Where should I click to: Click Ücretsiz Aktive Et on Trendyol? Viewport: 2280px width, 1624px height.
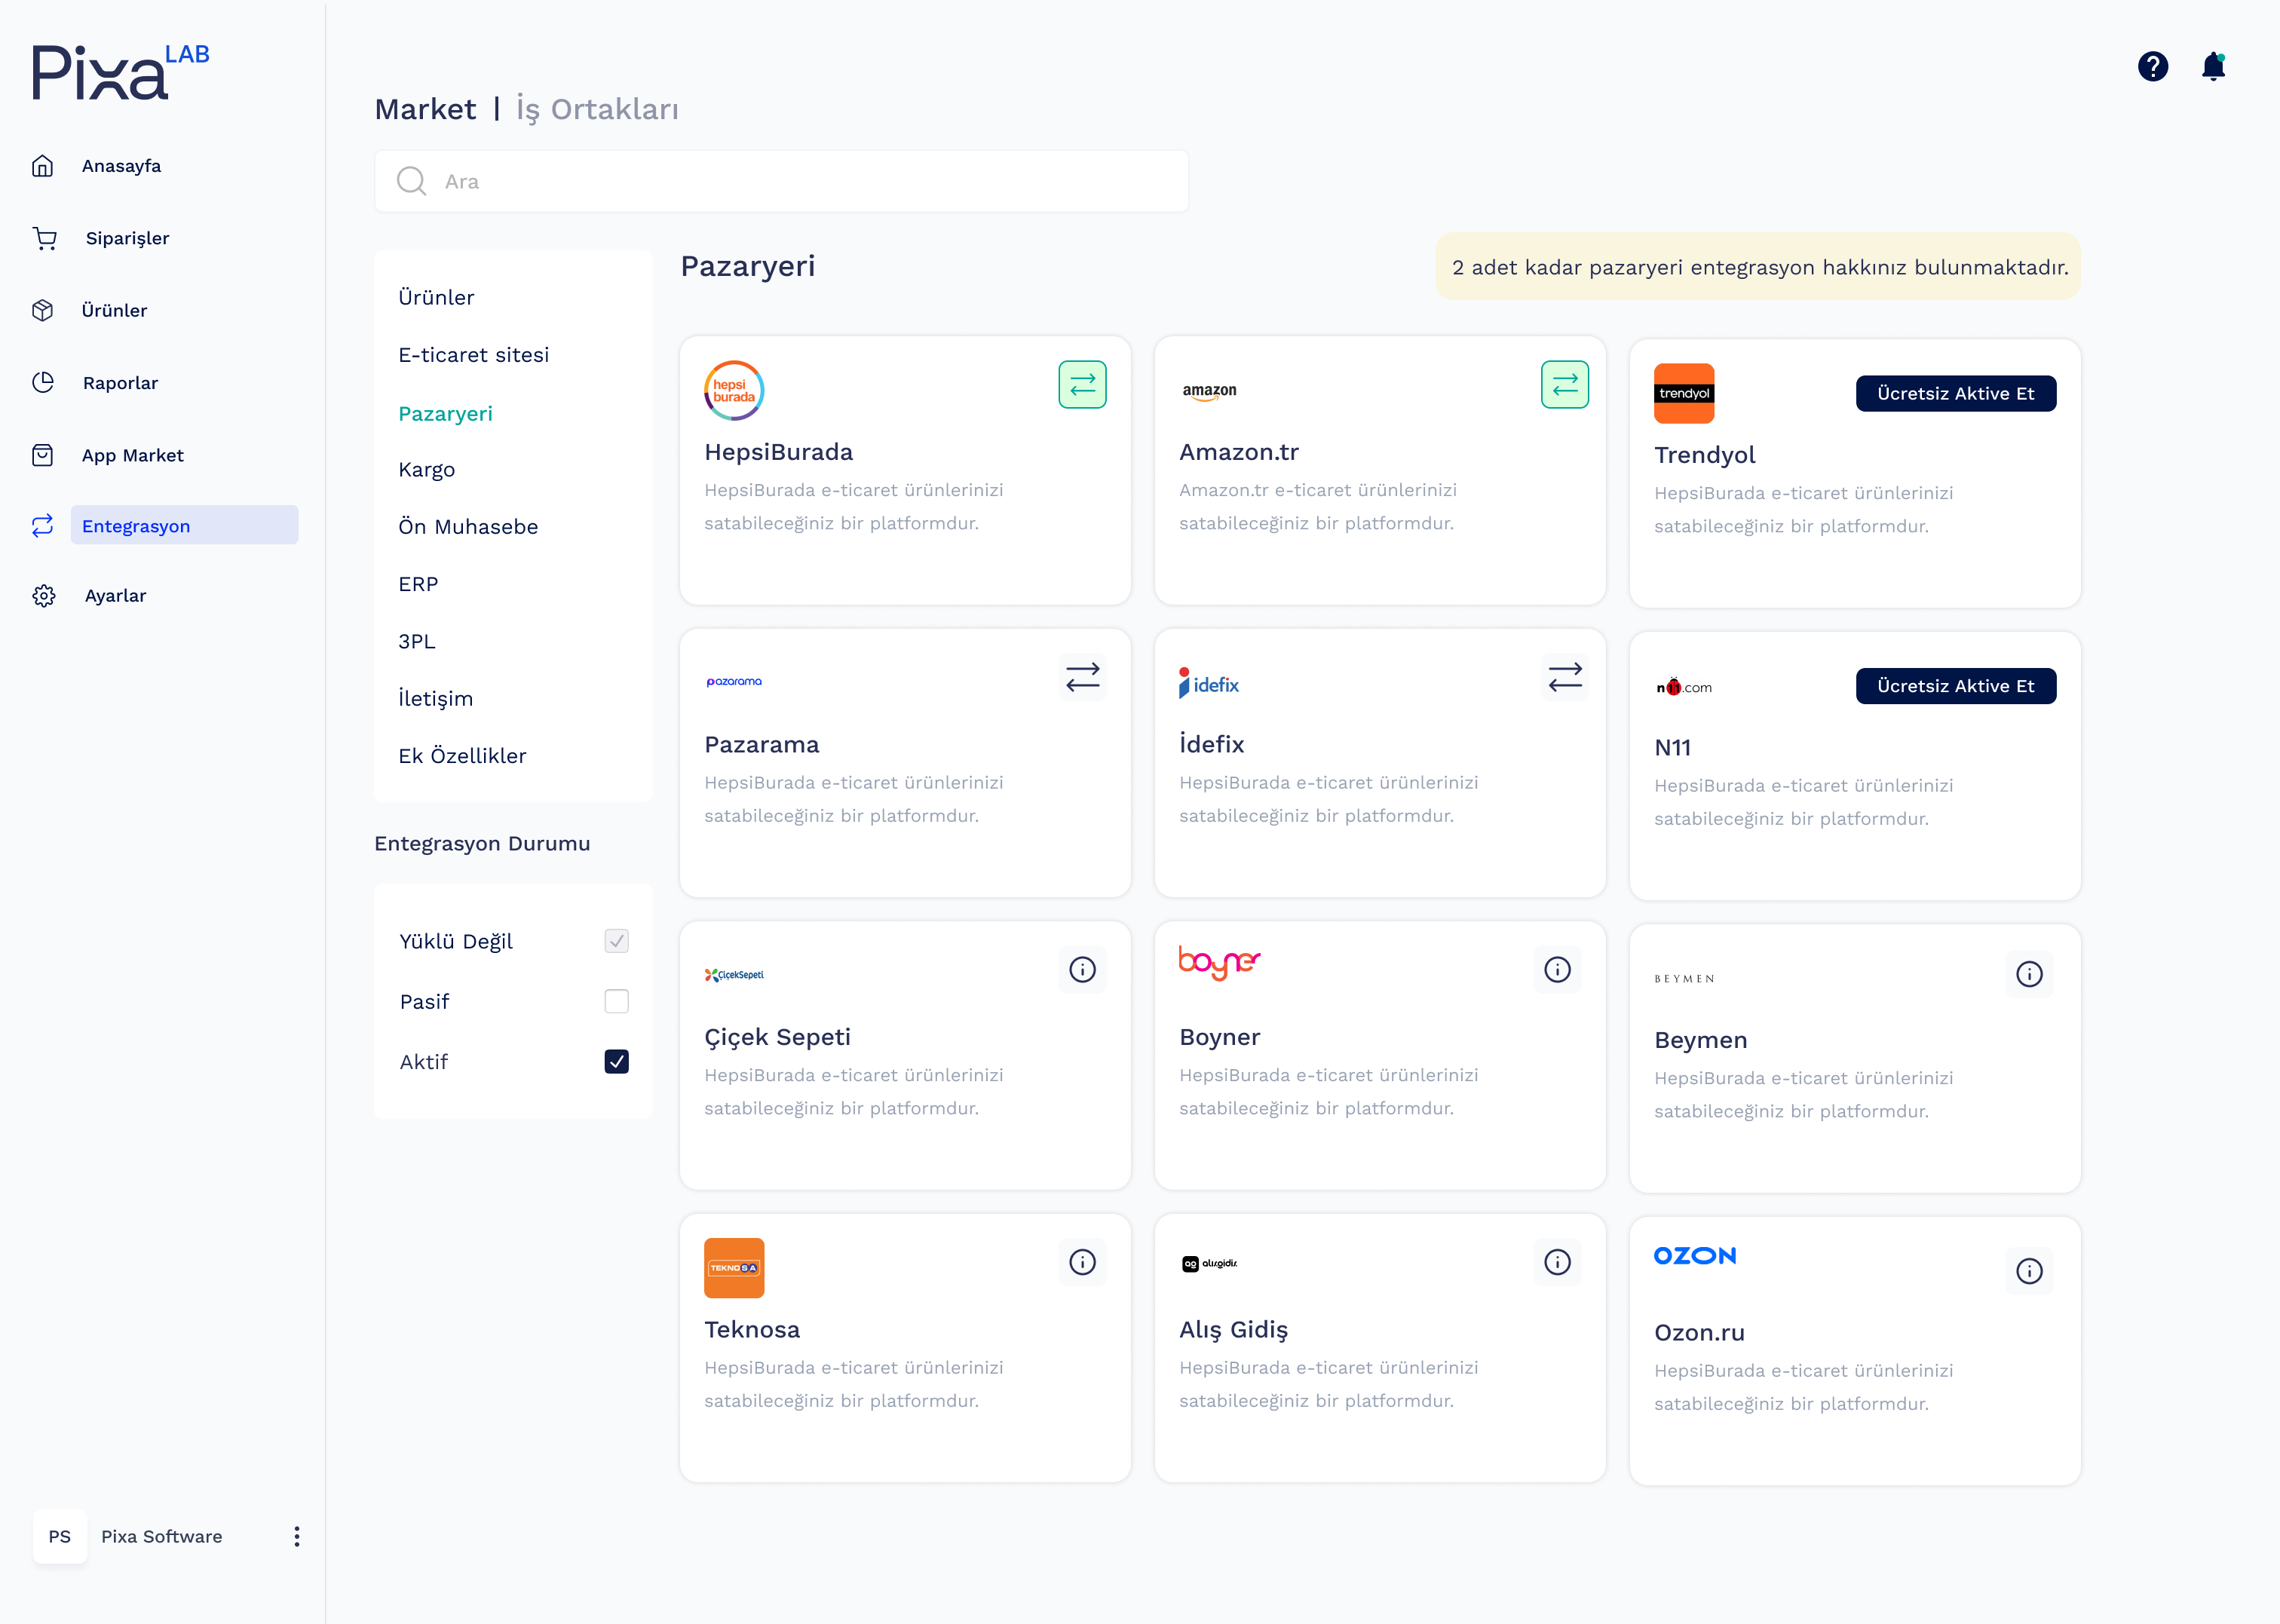1955,393
